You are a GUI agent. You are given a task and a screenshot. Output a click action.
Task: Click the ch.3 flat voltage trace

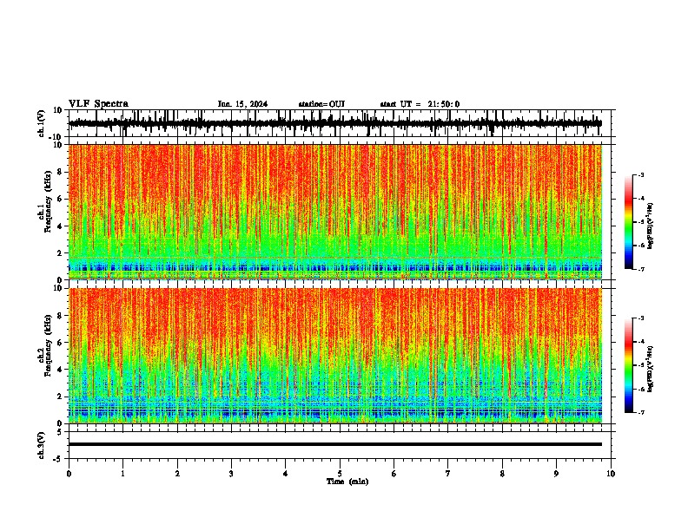point(335,444)
